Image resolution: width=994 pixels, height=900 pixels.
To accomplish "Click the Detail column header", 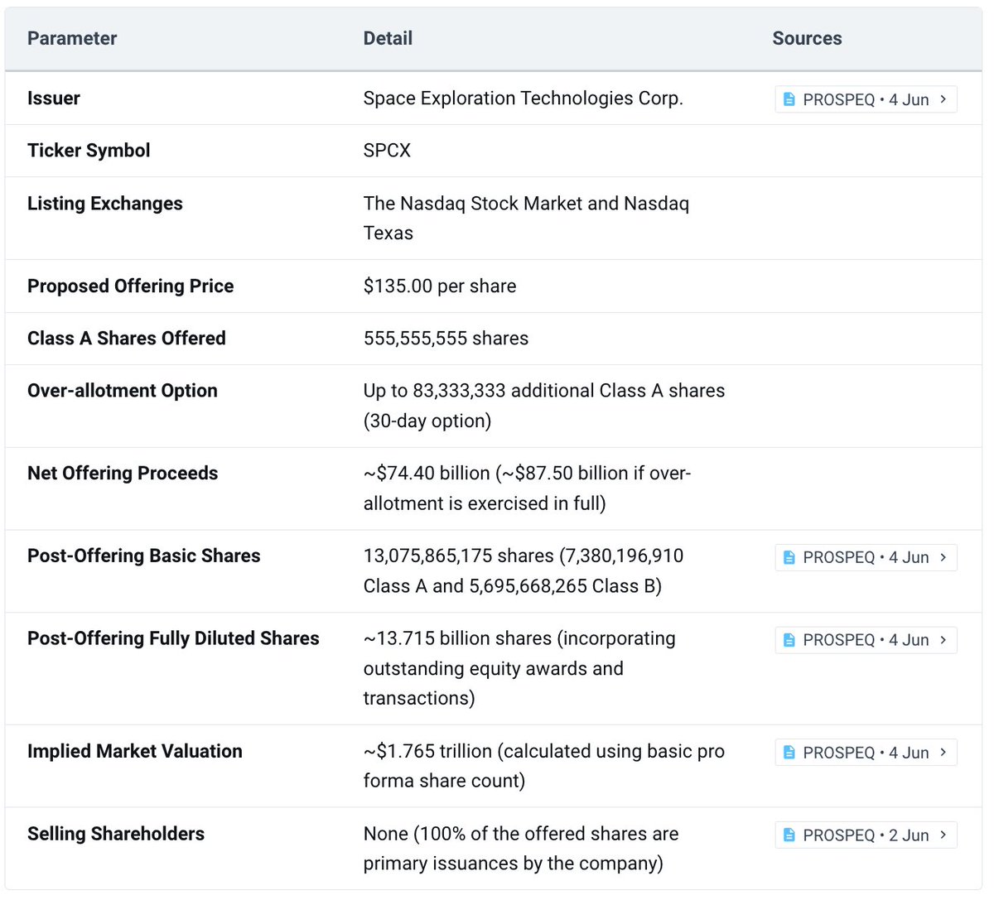I will click(x=388, y=38).
